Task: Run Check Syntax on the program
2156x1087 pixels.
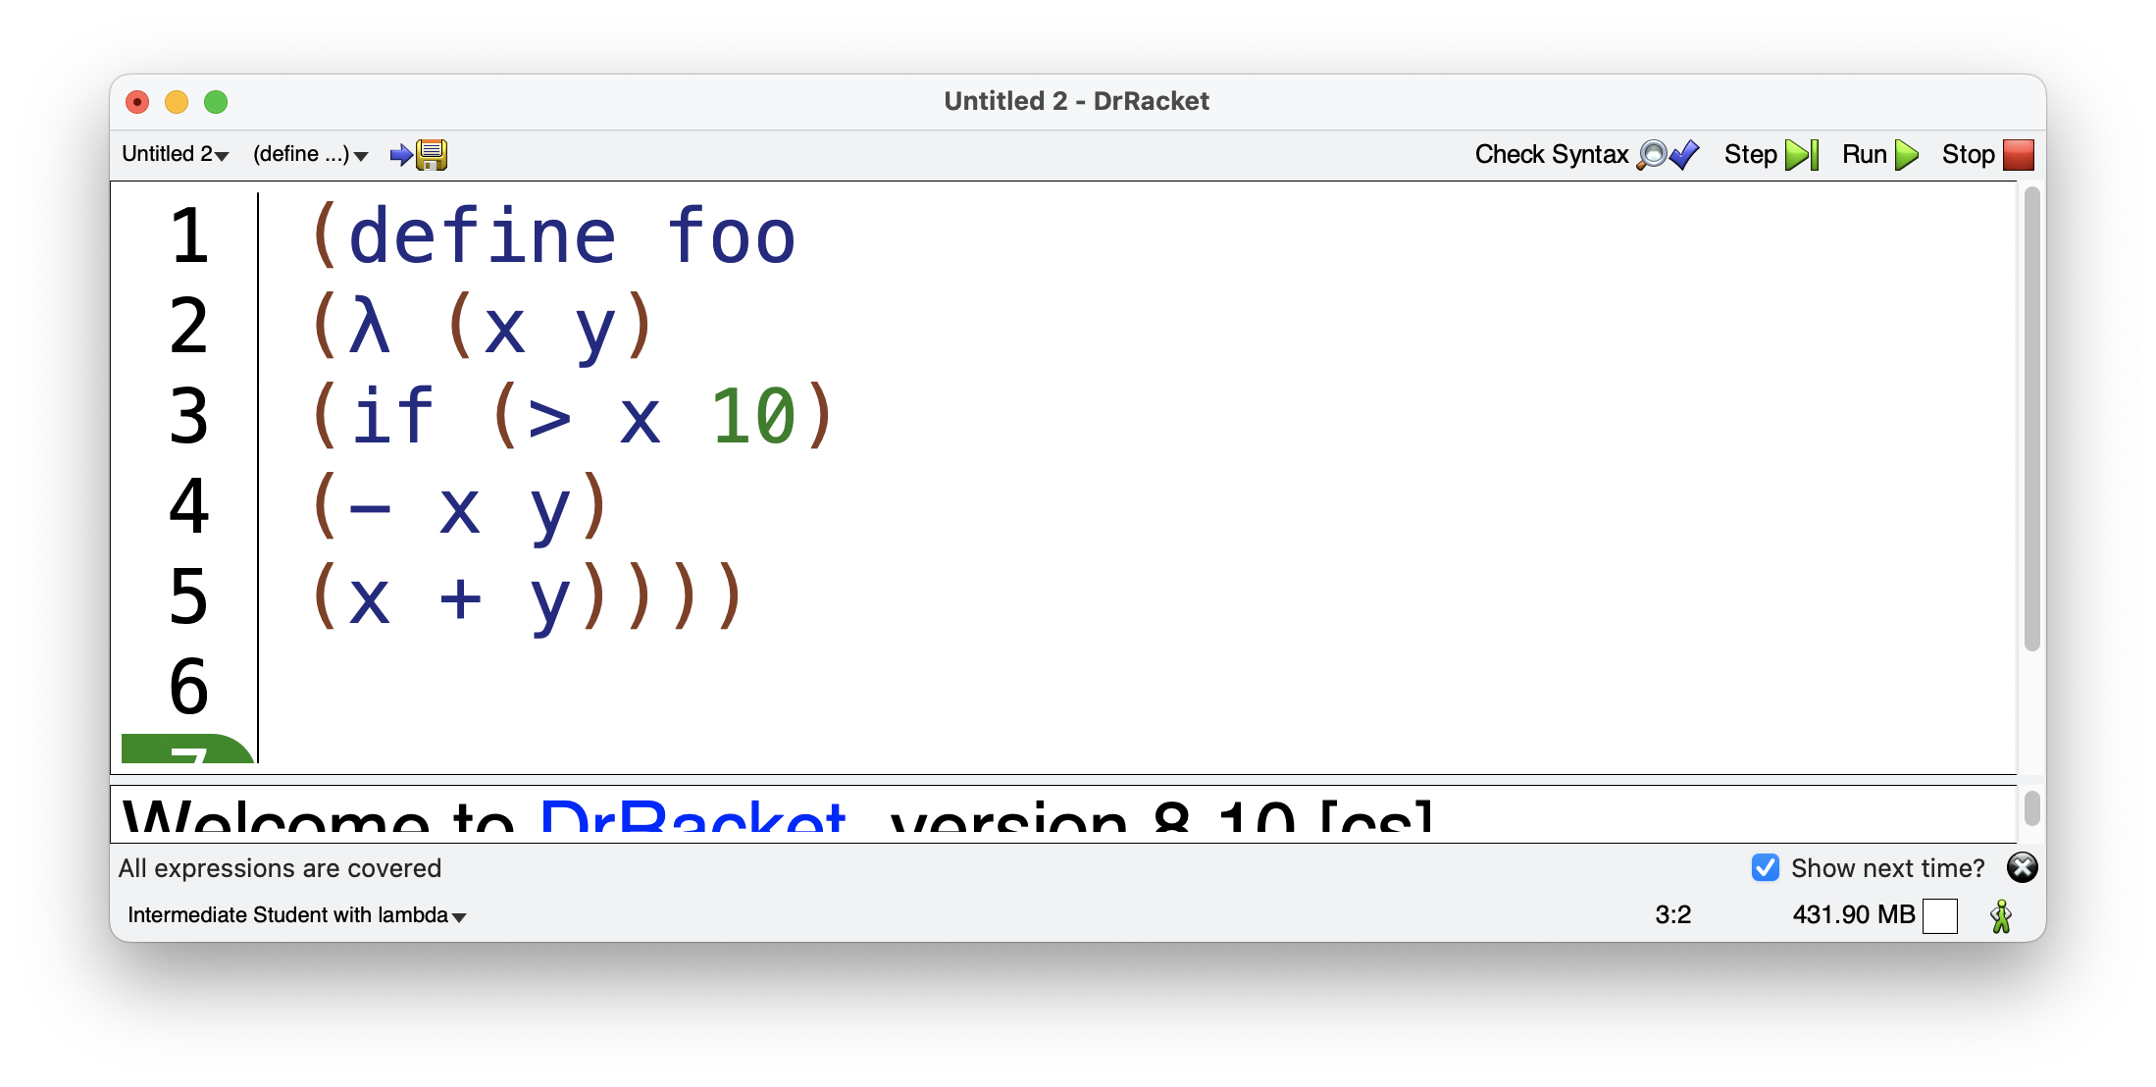Action: click(x=1586, y=155)
